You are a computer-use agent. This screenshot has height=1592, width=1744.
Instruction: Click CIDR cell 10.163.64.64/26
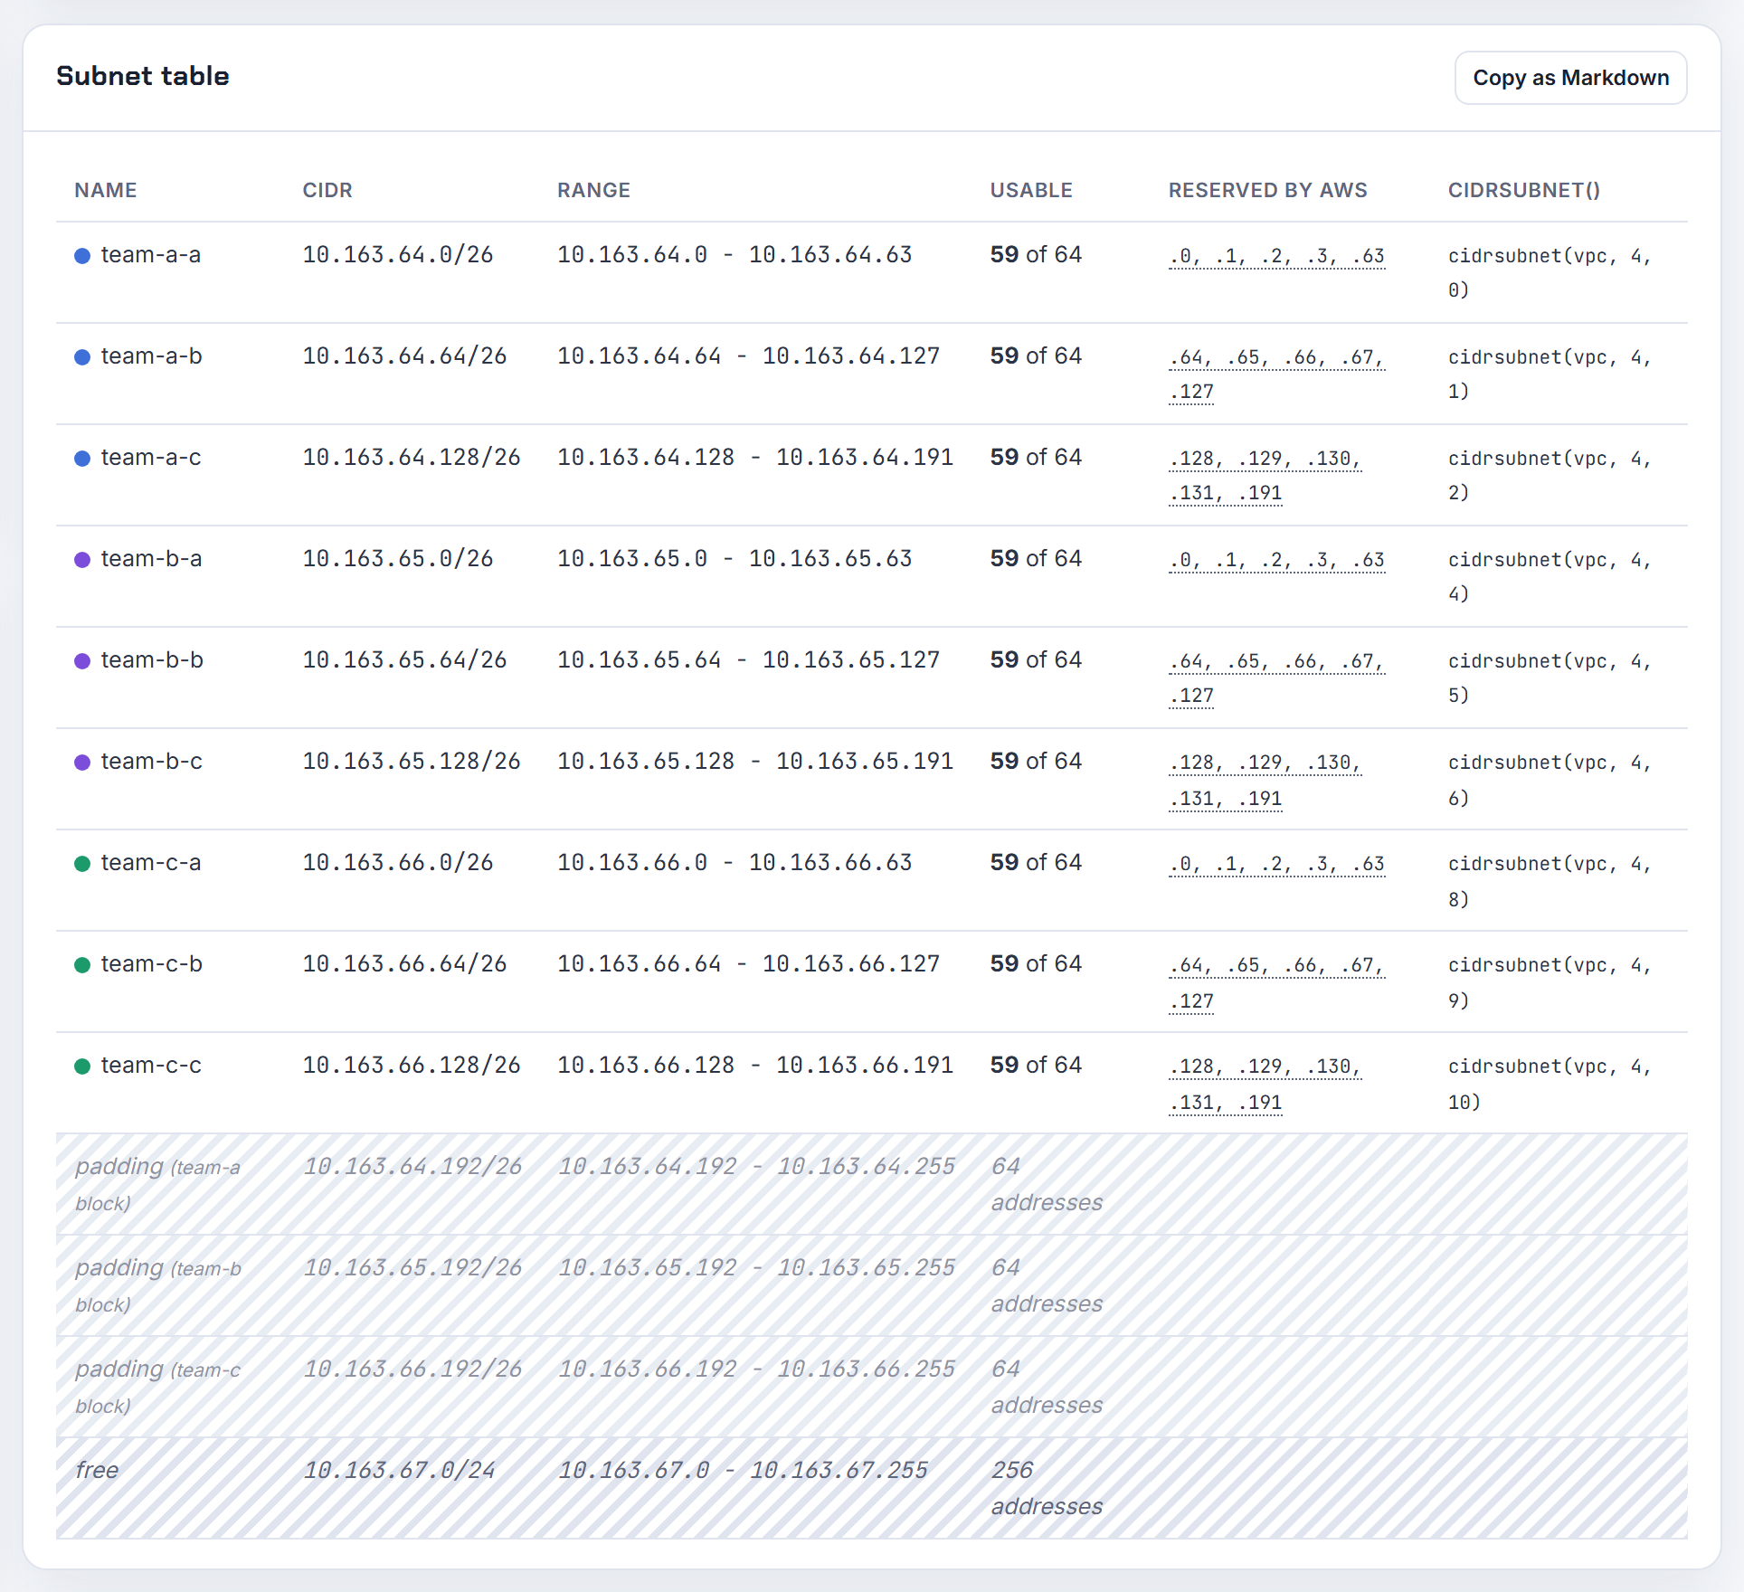pyautogui.click(x=404, y=356)
